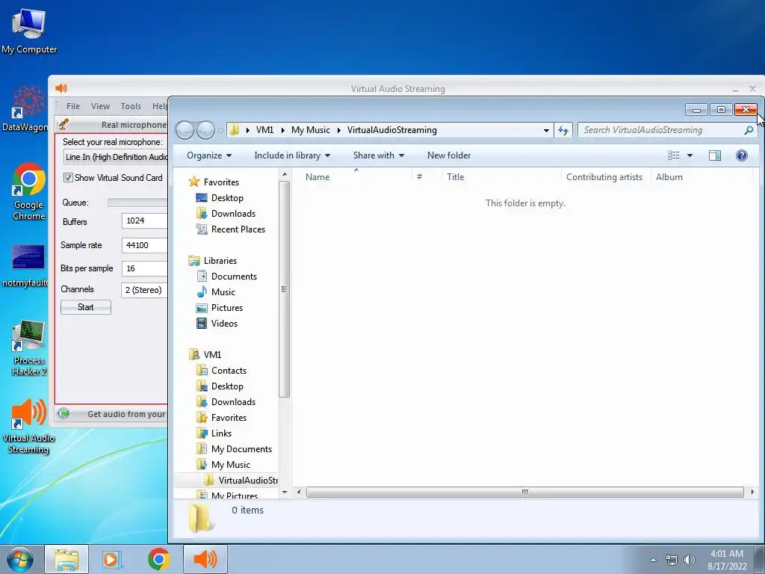
Task: Select Libraries in navigation pane
Action: (213, 261)
